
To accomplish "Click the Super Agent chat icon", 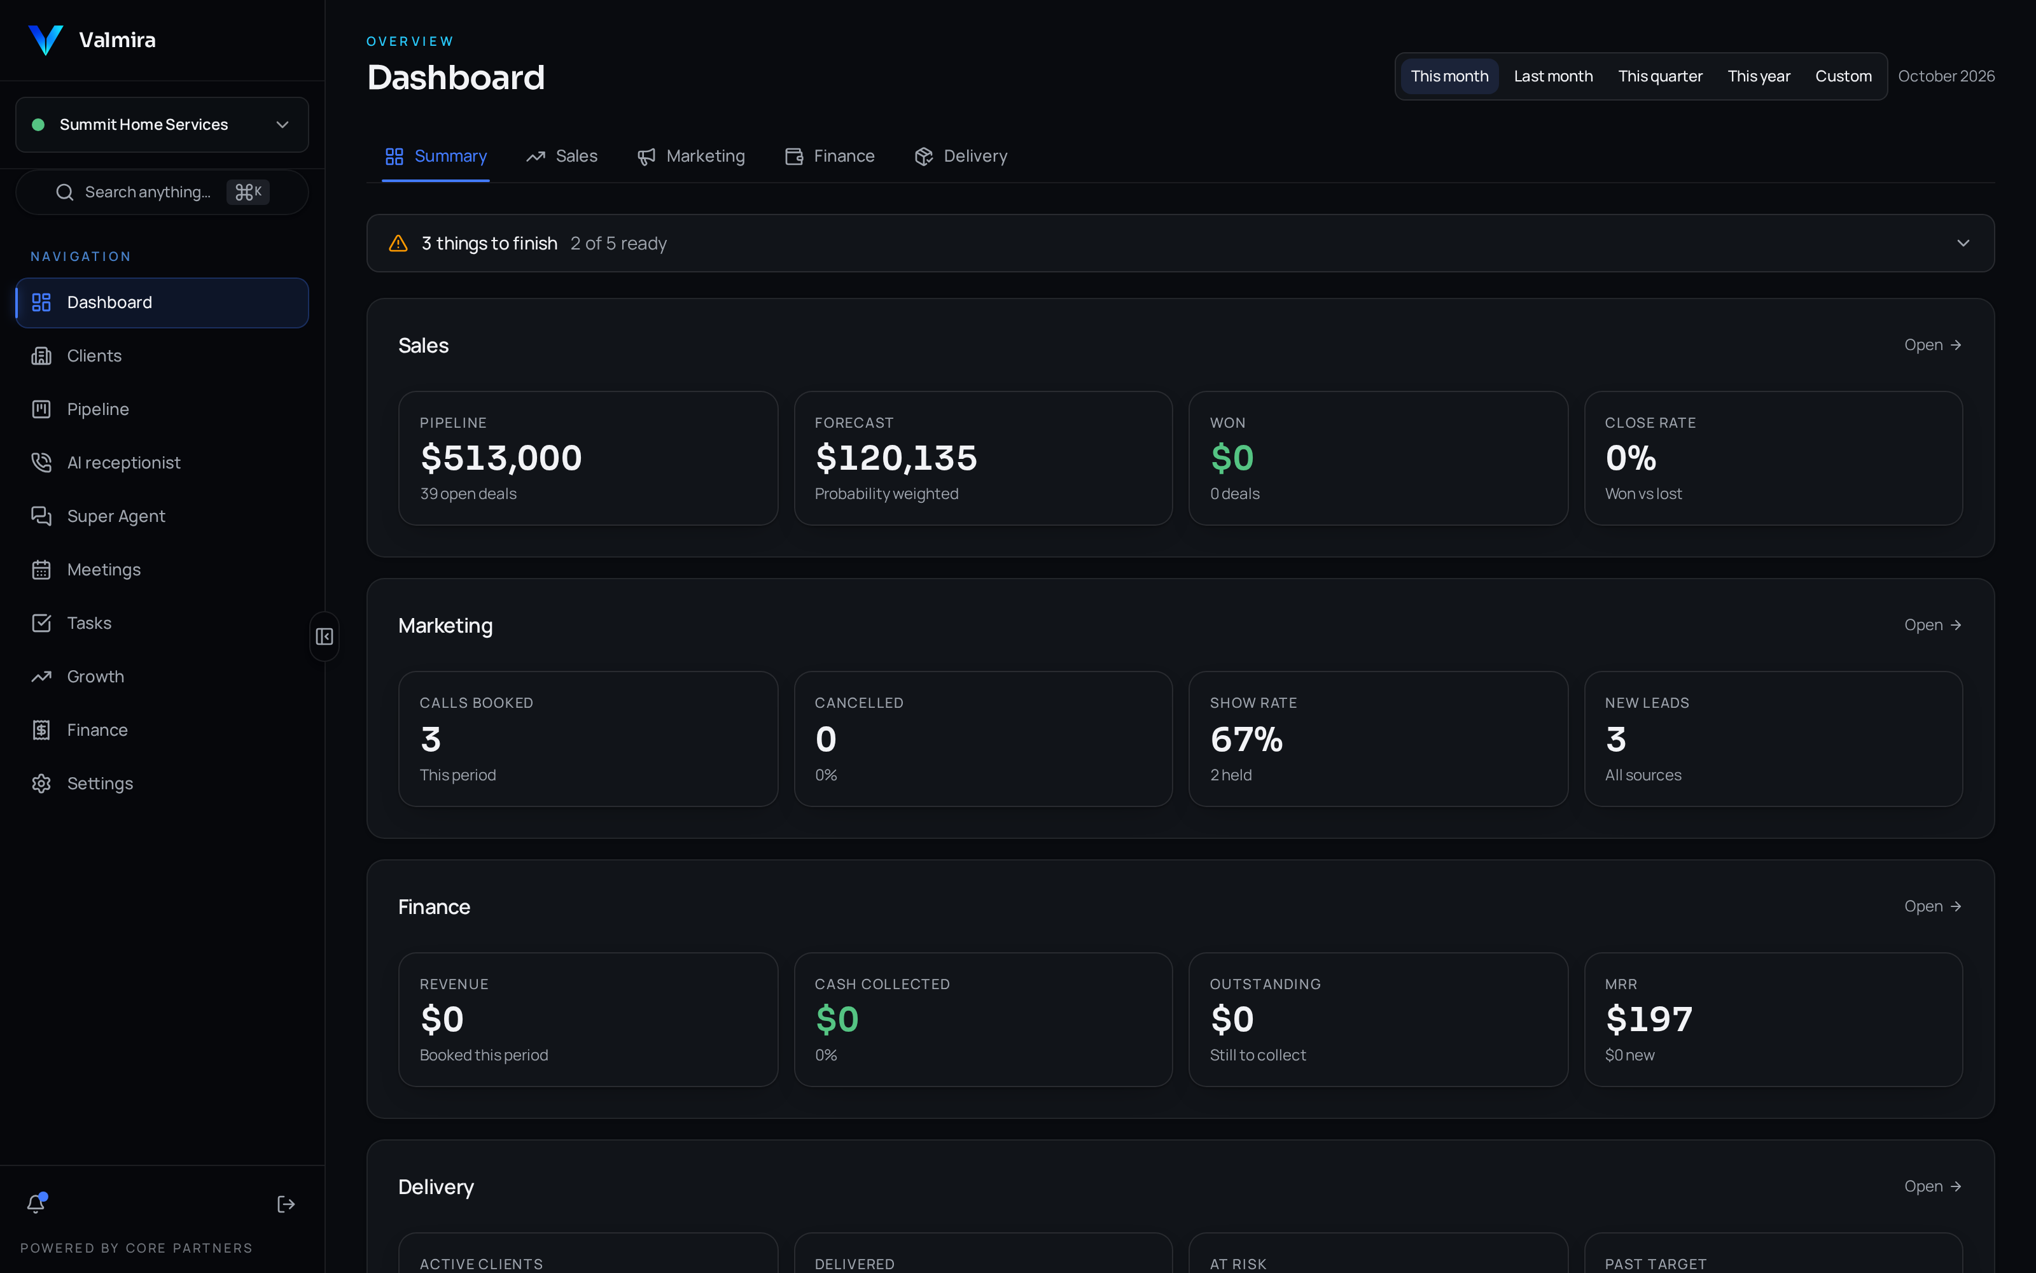I will (41, 516).
